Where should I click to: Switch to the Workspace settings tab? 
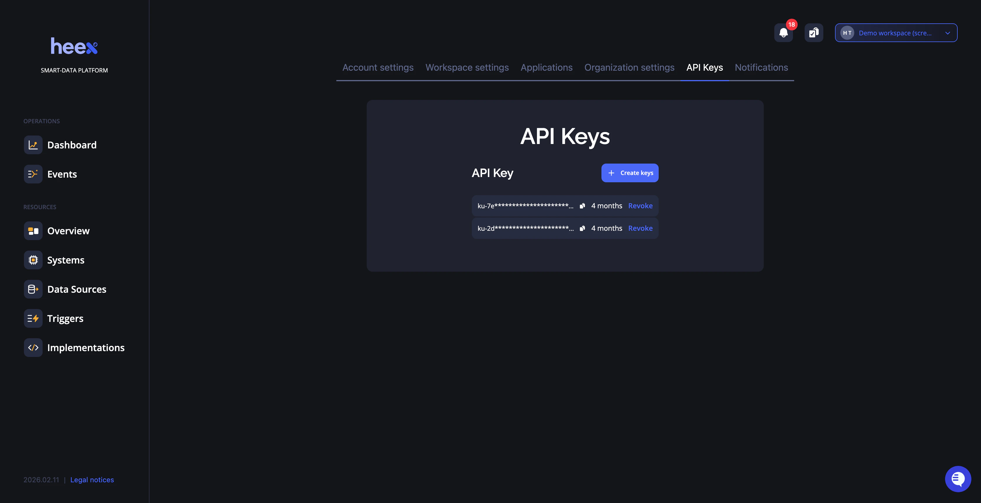[467, 67]
